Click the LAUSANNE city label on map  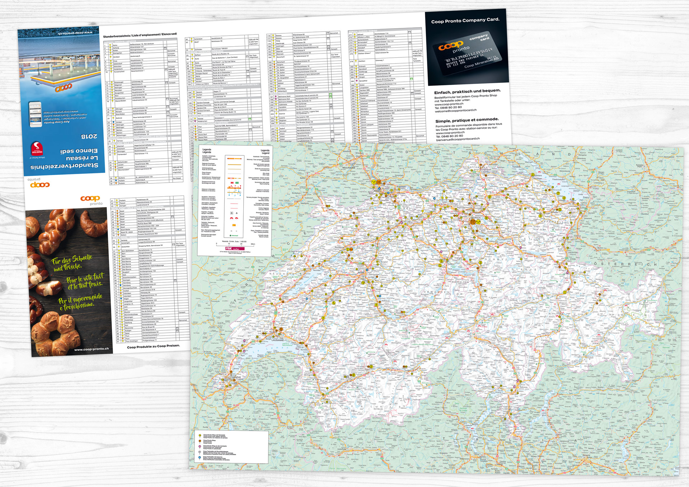(277, 340)
